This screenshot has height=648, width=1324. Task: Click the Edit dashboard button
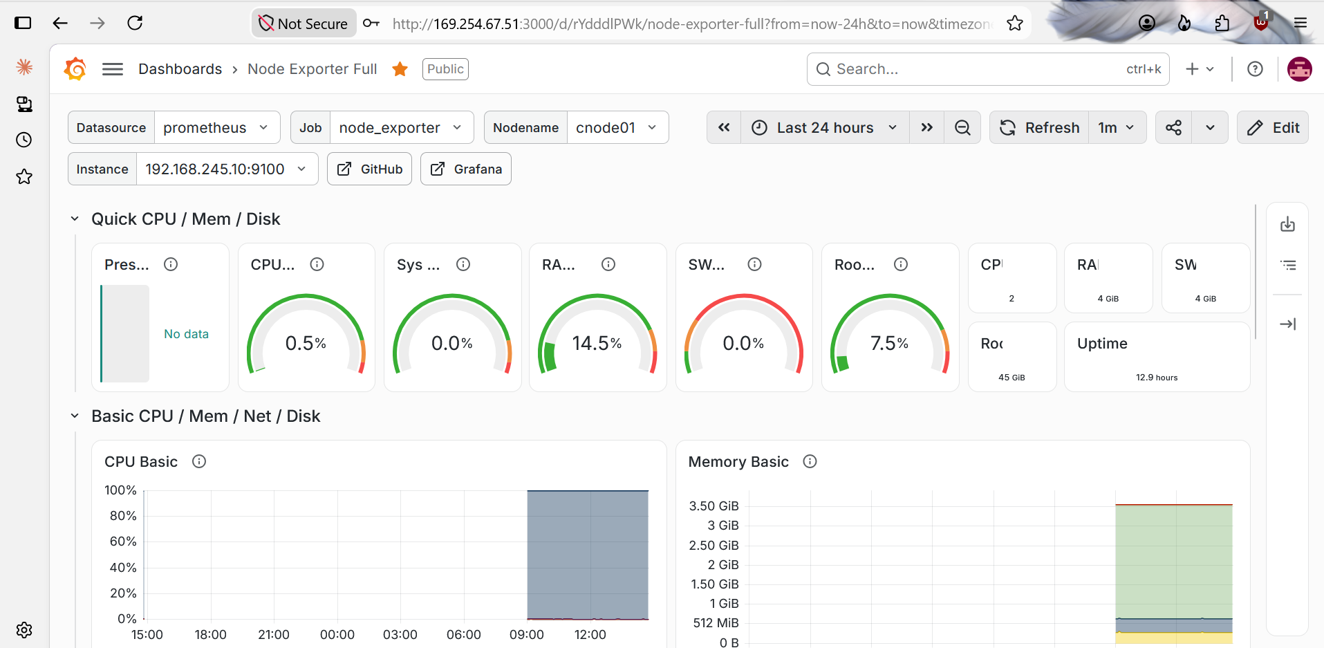1272,127
